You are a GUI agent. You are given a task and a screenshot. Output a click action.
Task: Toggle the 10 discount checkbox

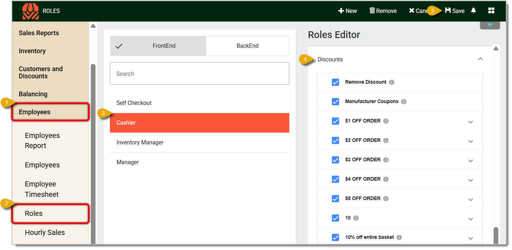coord(335,218)
